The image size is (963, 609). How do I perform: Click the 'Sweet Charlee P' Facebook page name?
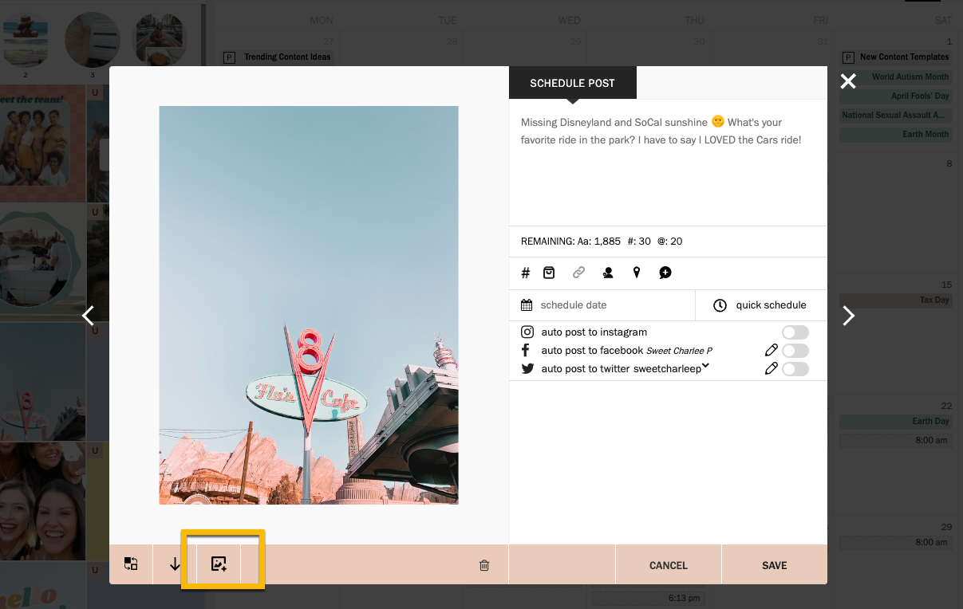point(679,351)
